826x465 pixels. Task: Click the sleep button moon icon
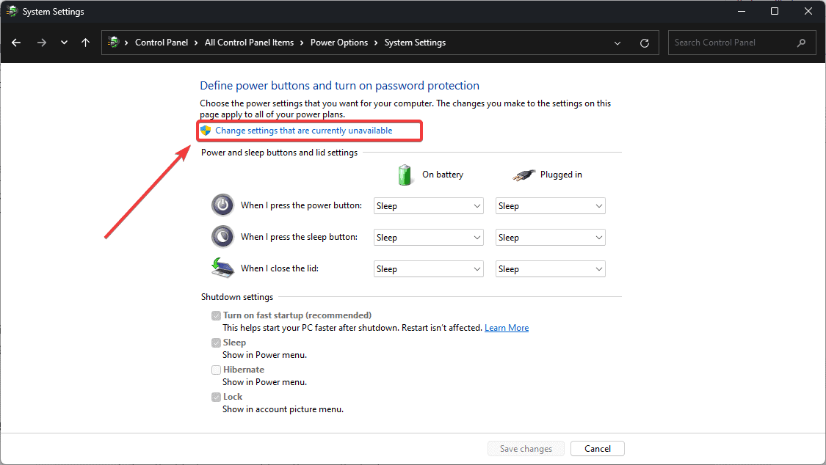(222, 237)
